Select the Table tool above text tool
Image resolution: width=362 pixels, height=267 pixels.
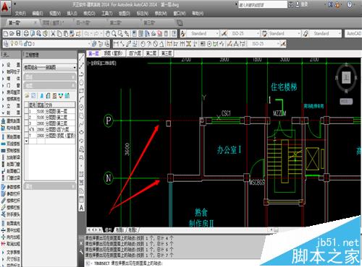point(81,199)
